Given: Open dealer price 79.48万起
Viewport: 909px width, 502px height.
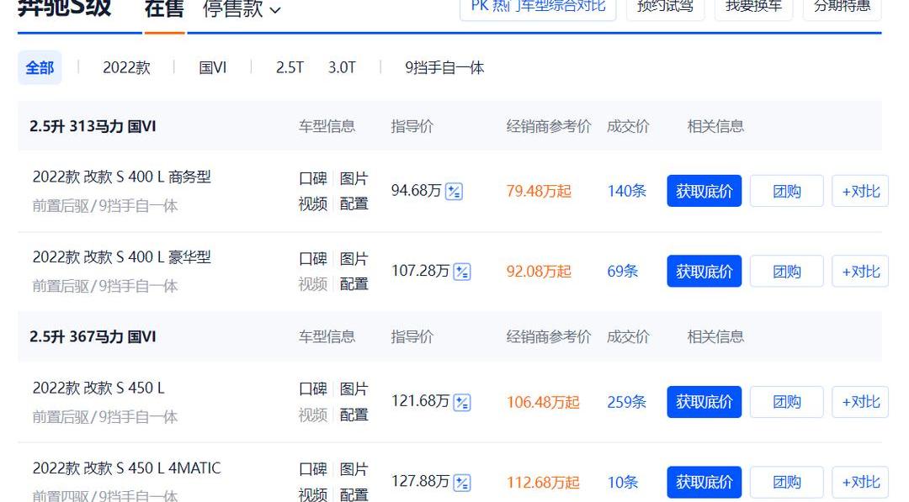Looking at the screenshot, I should tap(540, 191).
